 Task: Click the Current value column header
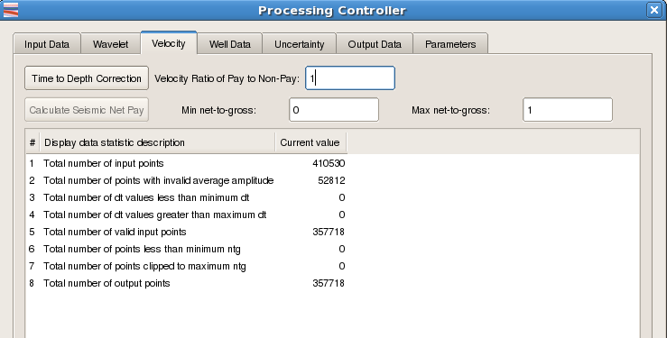coord(310,142)
